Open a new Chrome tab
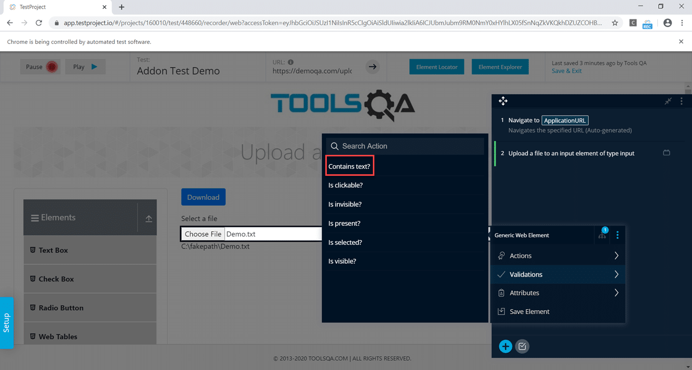Screen dimensions: 692x370 click(x=122, y=7)
